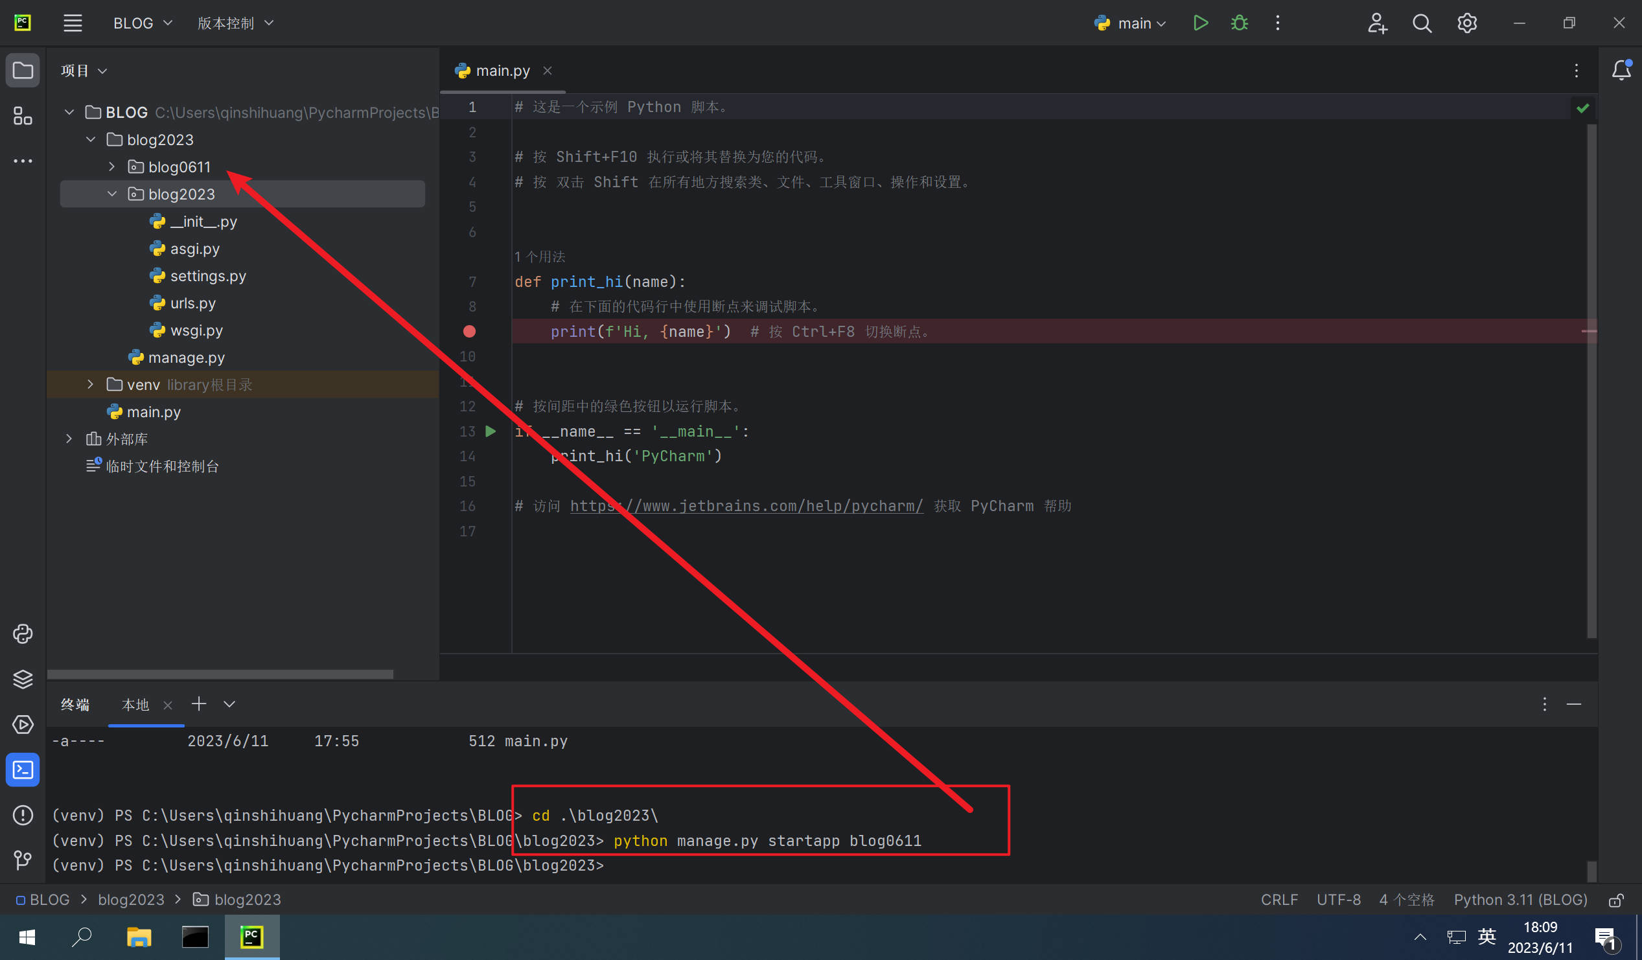1642x960 pixels.
Task: Select manage.py file
Action: click(186, 358)
